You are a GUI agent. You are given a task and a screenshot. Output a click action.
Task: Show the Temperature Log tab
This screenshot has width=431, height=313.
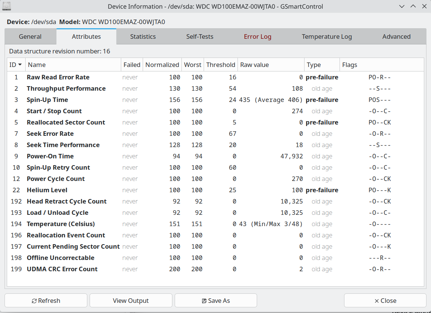326,36
